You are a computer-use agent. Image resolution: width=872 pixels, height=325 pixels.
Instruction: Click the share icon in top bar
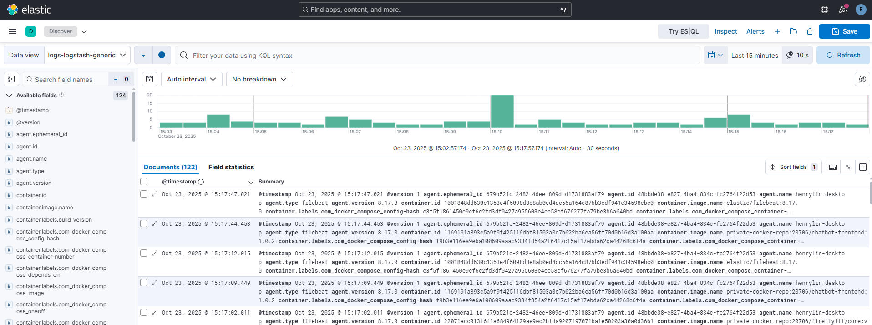click(810, 31)
